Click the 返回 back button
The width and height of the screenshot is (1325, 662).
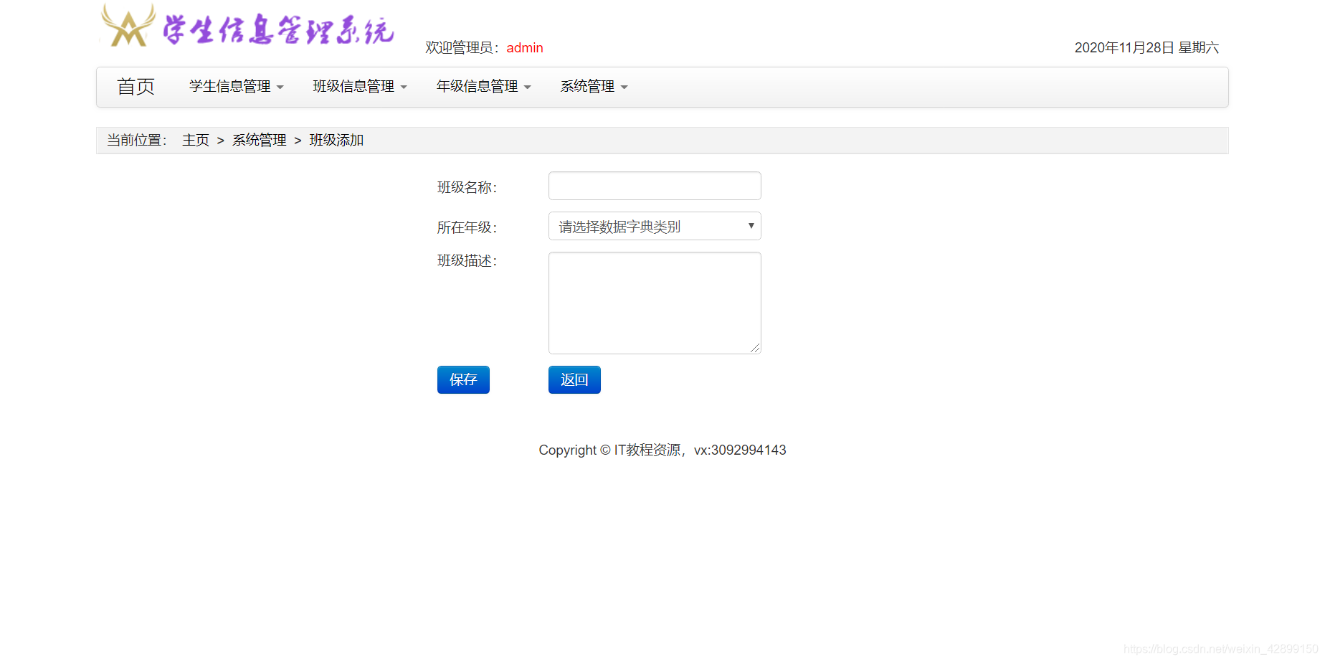(x=574, y=380)
